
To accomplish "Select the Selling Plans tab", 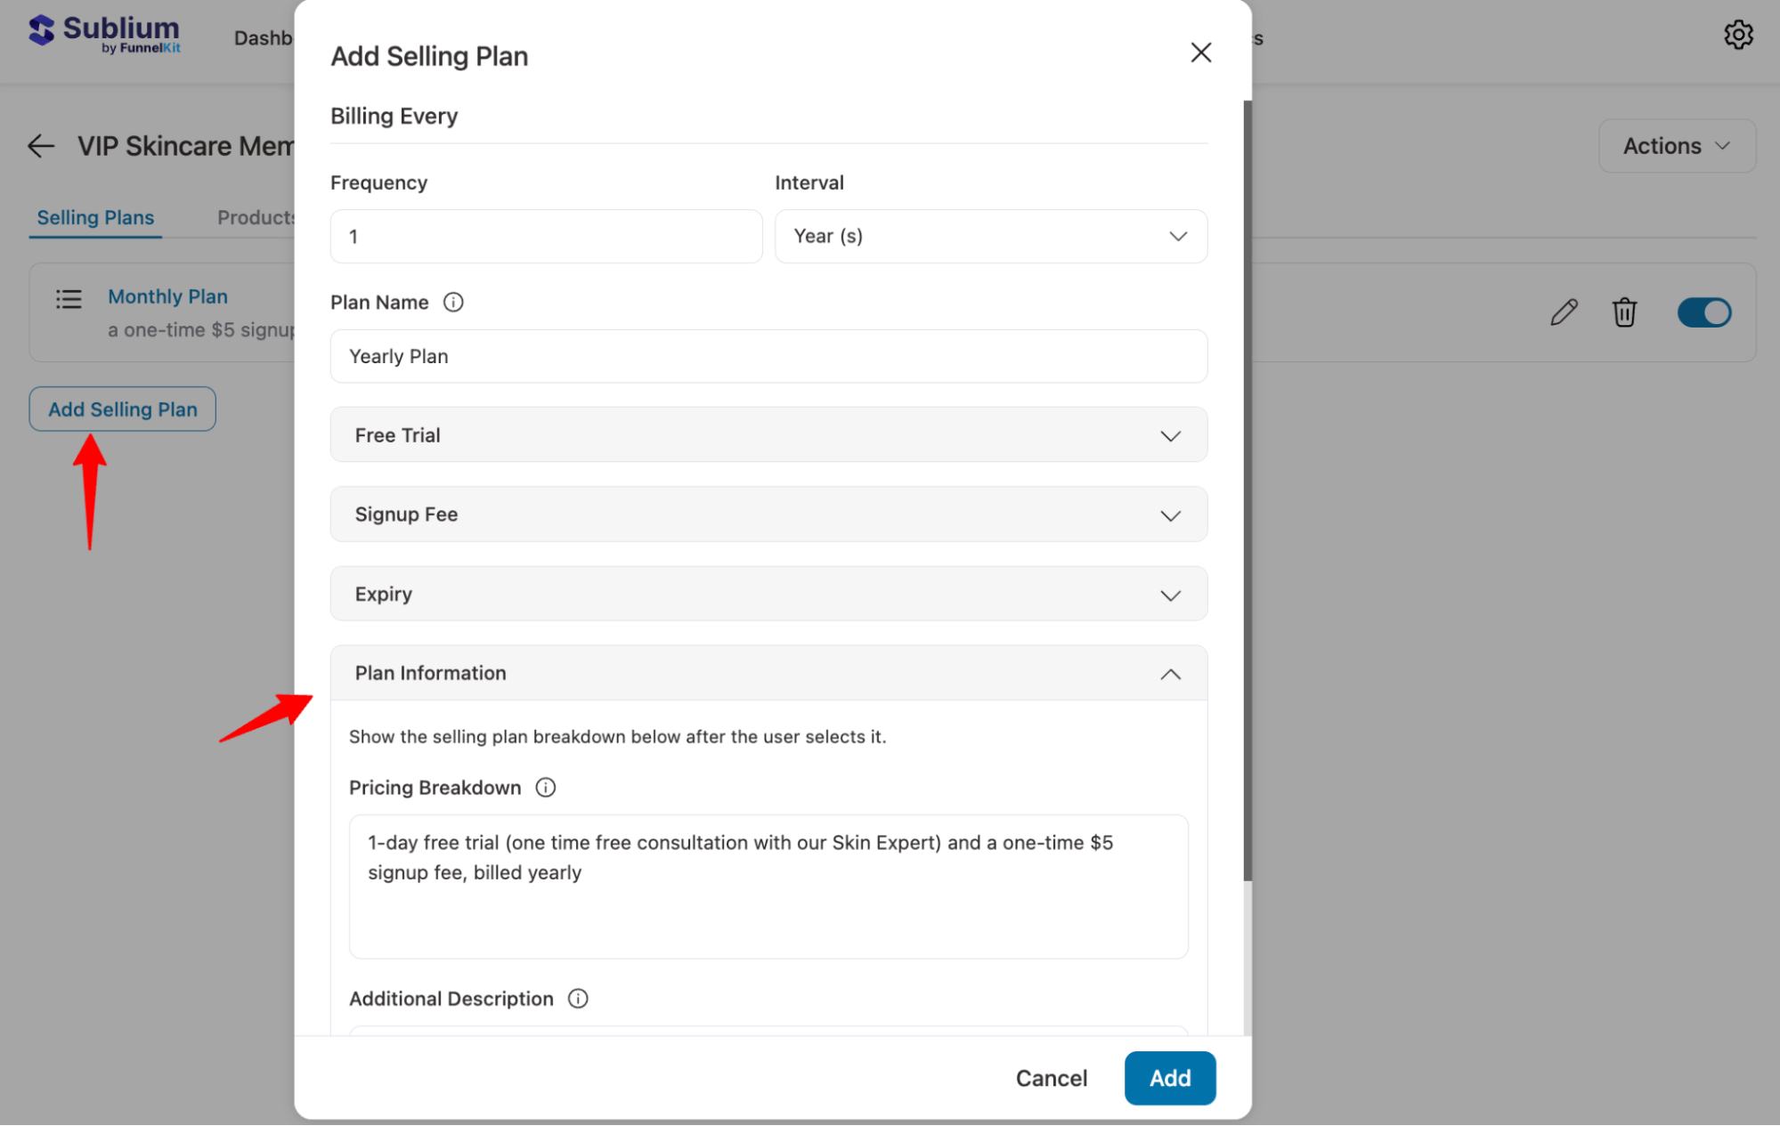I will click(x=94, y=217).
